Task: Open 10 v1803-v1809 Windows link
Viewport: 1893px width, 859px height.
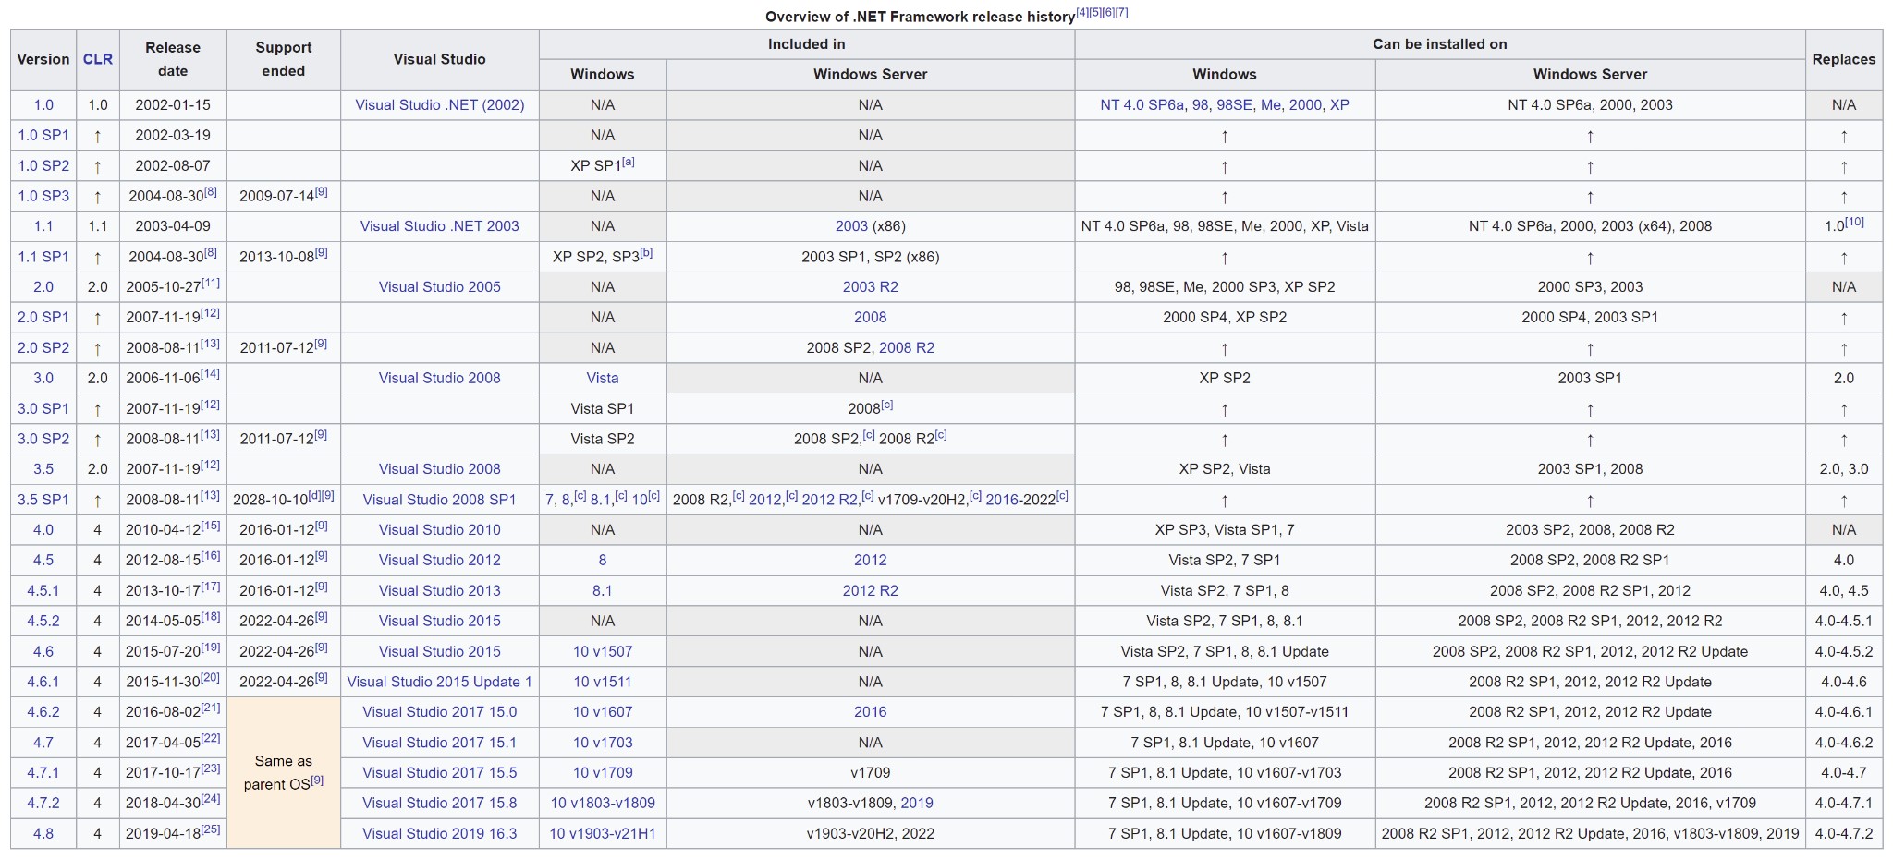Action: [603, 803]
